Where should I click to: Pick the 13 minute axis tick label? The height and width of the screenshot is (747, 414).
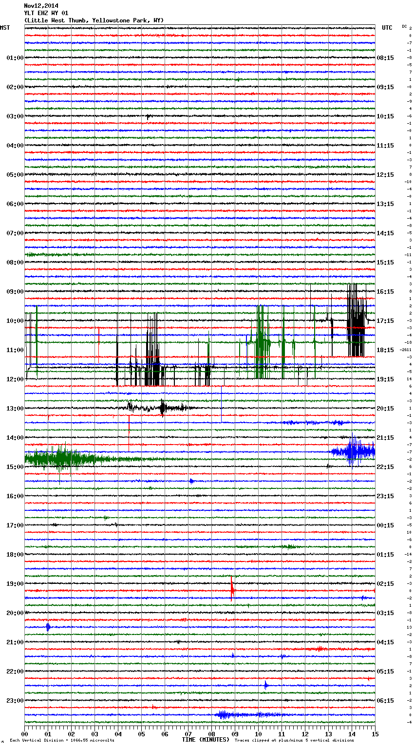point(329,734)
